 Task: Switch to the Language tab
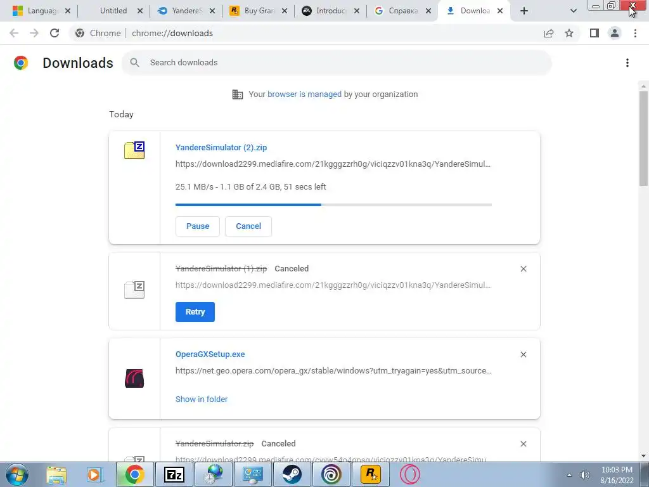[35, 11]
